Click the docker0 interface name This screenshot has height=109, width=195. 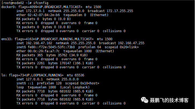point(8,7)
